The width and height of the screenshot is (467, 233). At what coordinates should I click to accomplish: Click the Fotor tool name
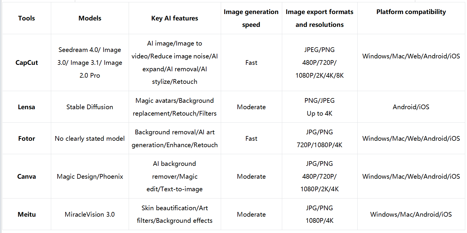tap(27, 139)
